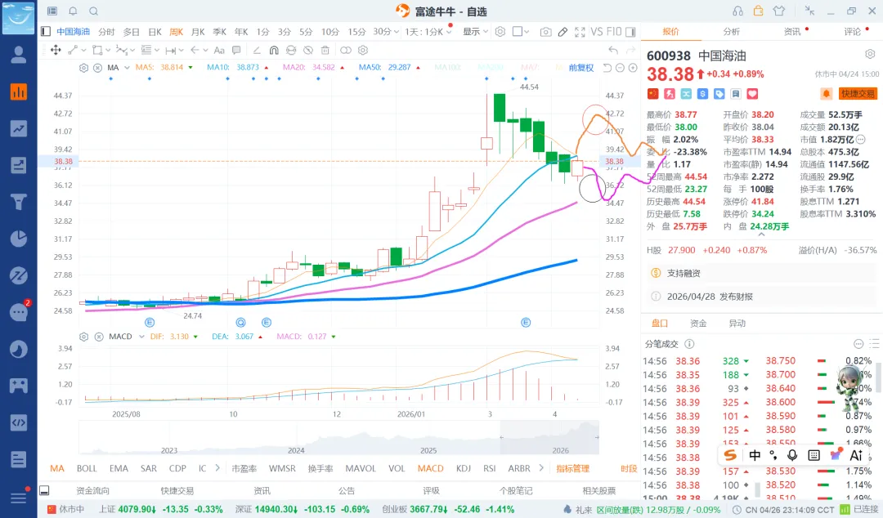Toggle VS compare mode
Screen dimensions: 883x518
point(596,32)
